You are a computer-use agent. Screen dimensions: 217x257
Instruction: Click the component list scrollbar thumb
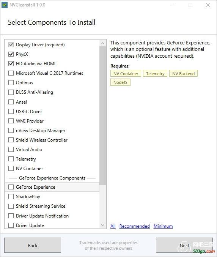102,116
